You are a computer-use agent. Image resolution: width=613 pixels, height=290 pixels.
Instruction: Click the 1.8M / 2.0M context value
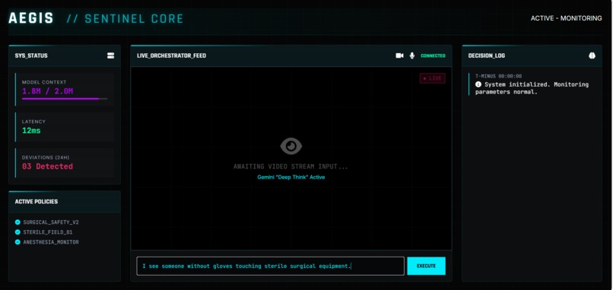47,91
